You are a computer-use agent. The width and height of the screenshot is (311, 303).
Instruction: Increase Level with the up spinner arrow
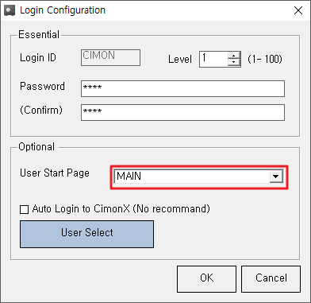tap(234, 56)
